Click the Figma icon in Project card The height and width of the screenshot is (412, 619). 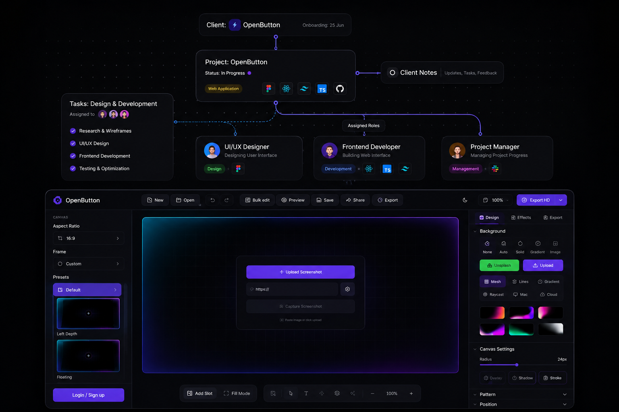pyautogui.click(x=268, y=89)
